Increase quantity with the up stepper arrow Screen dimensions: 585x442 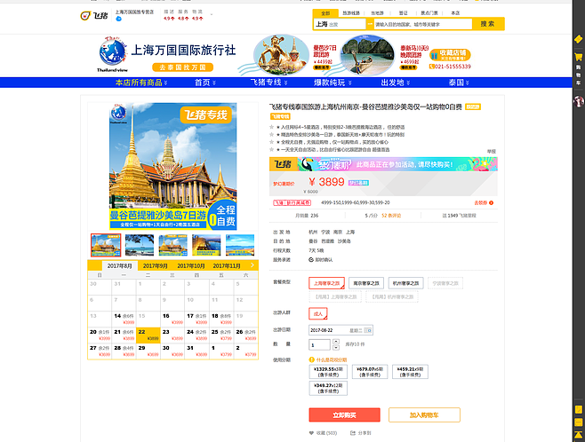(x=336, y=342)
